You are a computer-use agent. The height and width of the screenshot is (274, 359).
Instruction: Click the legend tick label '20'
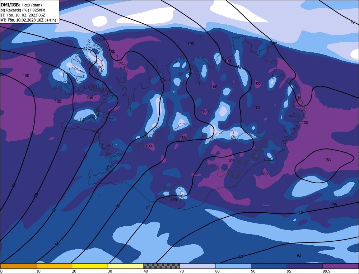[74, 271]
